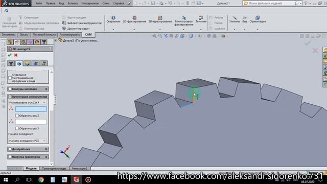This screenshot has height=184, width=327.
Task: Select the yellow-cube page tab in the property panel
Action: [x=27, y=63]
